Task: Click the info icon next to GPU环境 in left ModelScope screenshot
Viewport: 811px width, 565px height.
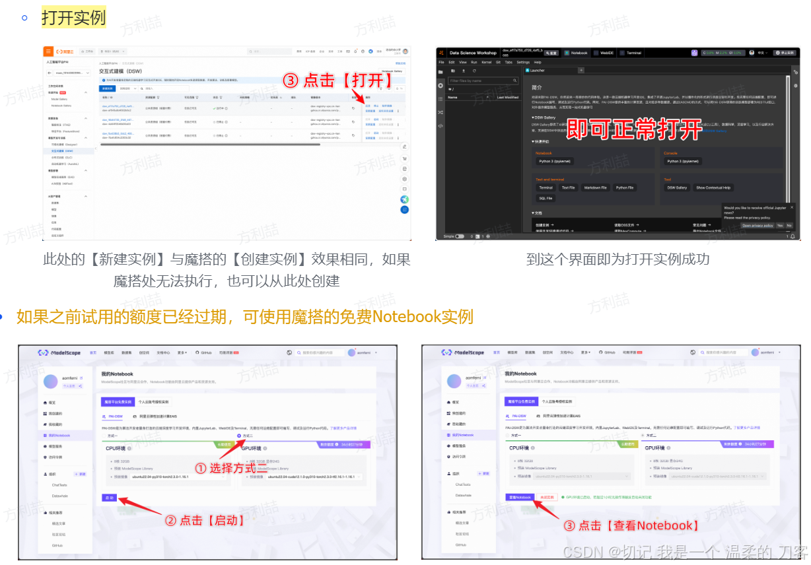Action: click(265, 448)
